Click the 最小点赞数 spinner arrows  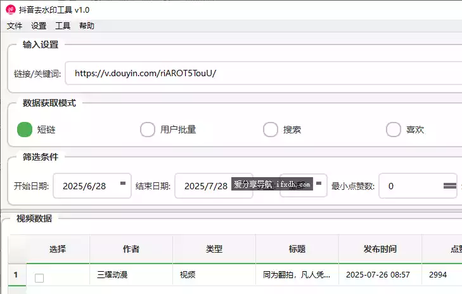click(x=449, y=185)
